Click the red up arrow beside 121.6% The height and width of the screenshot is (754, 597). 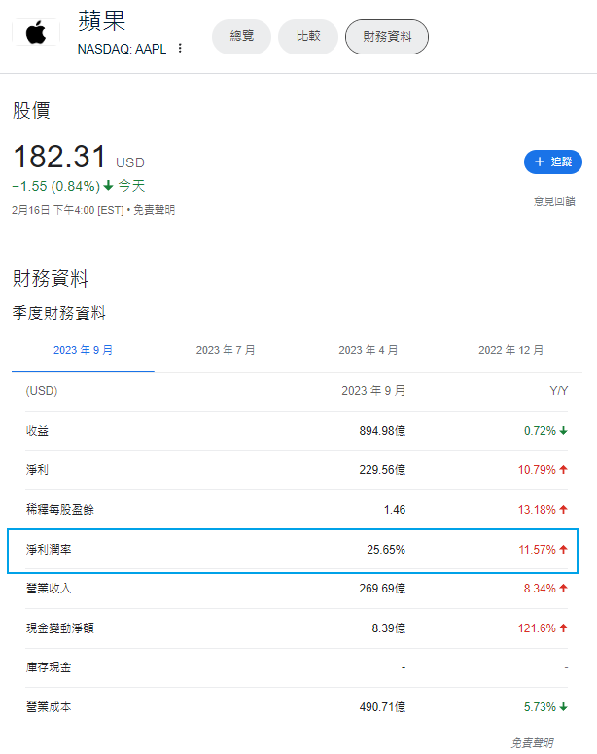point(564,628)
